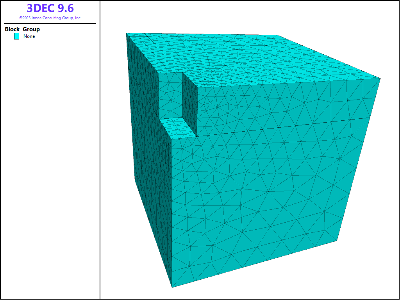Click the horizontal ledge inside the notch
The width and height of the screenshot is (400, 300).
point(178,127)
